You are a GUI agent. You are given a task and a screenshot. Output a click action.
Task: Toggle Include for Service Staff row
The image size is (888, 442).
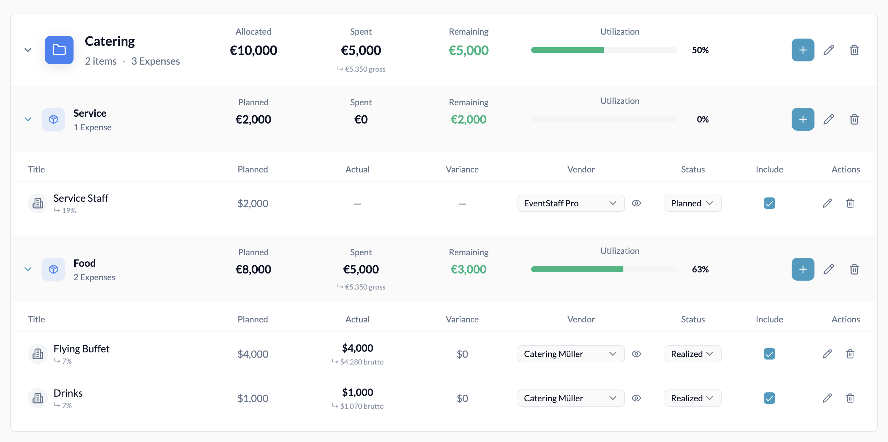point(770,203)
